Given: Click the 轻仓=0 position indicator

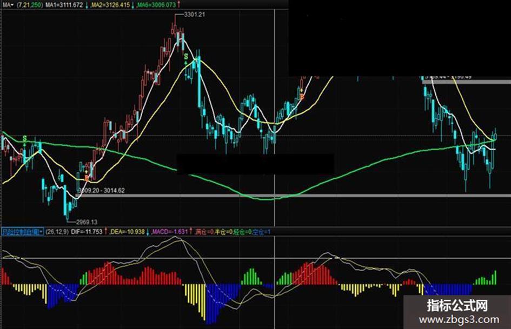Looking at the screenshot, I should [243, 232].
